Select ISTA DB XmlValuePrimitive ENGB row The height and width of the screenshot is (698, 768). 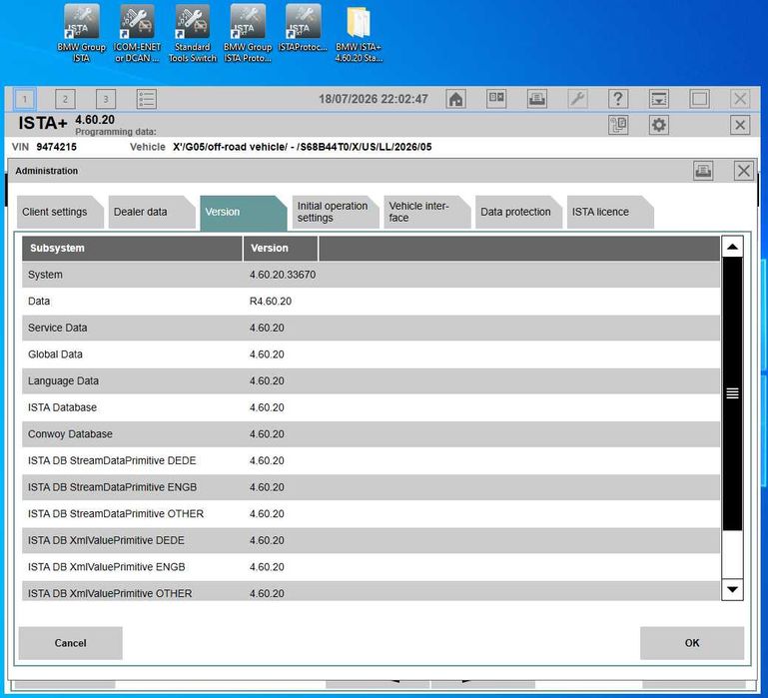point(371,567)
